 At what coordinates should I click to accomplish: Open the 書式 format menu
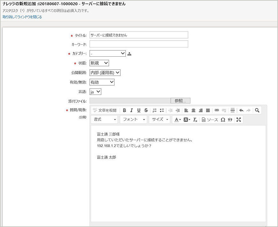click(105, 120)
